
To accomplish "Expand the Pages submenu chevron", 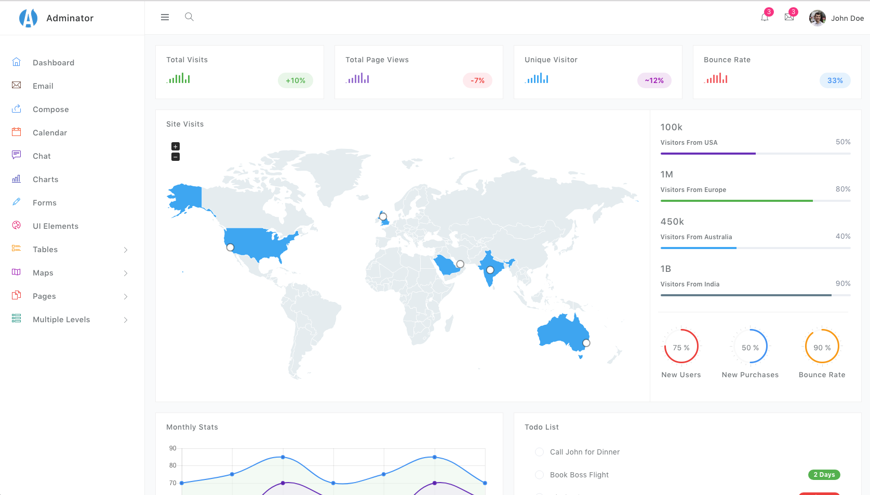I will click(x=126, y=297).
